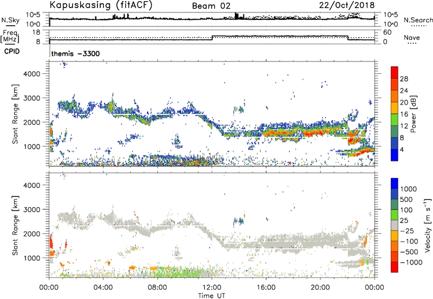
Task: Click the 'Freq. [MHz]' axis label
Action: click(10, 37)
